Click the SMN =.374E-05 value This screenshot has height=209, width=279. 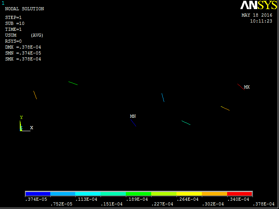tap(23, 53)
